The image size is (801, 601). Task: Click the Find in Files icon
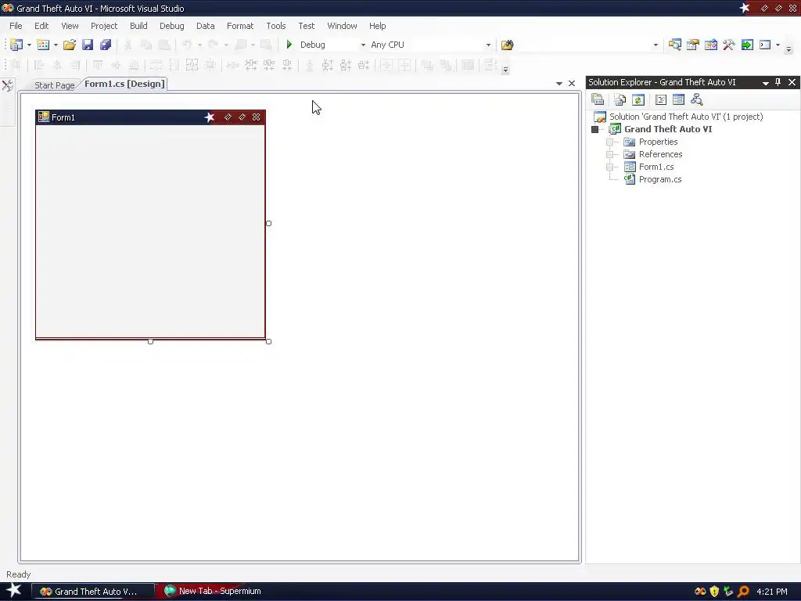point(507,45)
